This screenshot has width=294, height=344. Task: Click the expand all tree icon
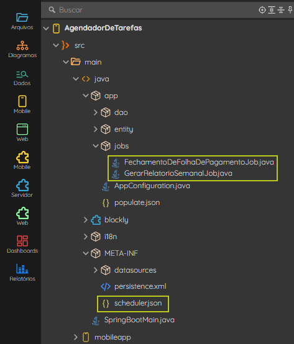pyautogui.click(x=272, y=10)
